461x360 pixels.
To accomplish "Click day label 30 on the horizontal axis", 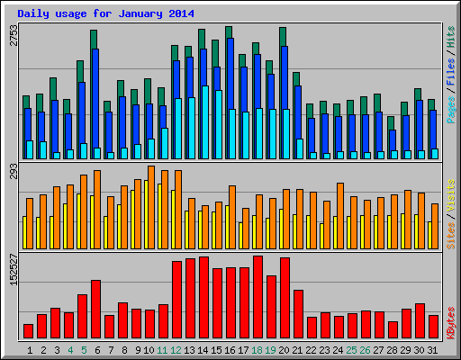I will [x=419, y=350].
